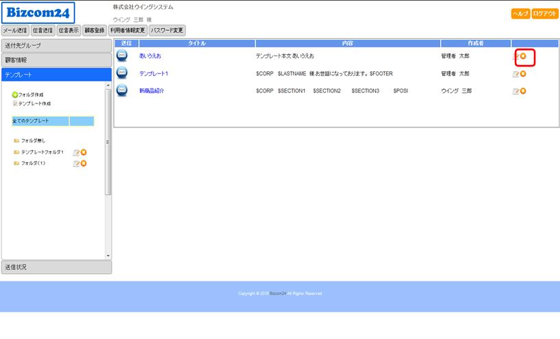Edit the テンプレート1 template via pencil icon
Image resolution: width=560 pixels, height=339 pixels.
pos(516,74)
